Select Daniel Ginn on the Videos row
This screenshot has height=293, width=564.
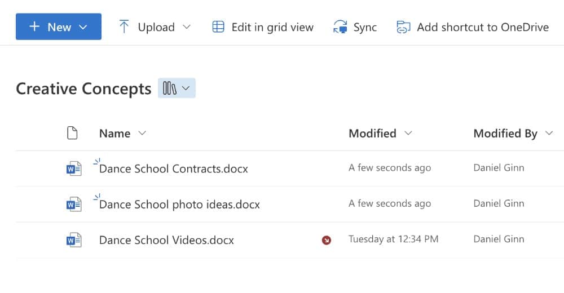[499, 239]
